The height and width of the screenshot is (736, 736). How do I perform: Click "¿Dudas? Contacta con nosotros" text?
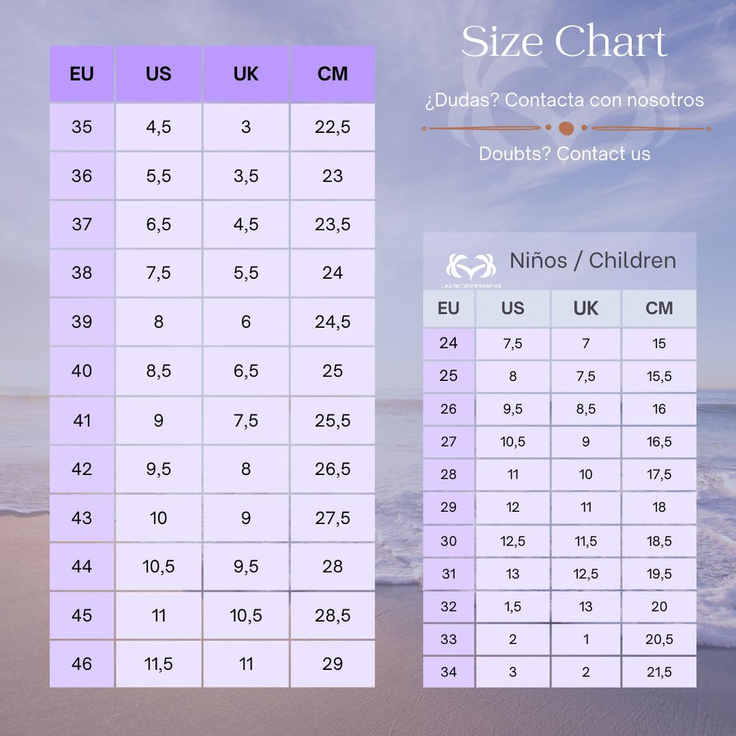(564, 100)
